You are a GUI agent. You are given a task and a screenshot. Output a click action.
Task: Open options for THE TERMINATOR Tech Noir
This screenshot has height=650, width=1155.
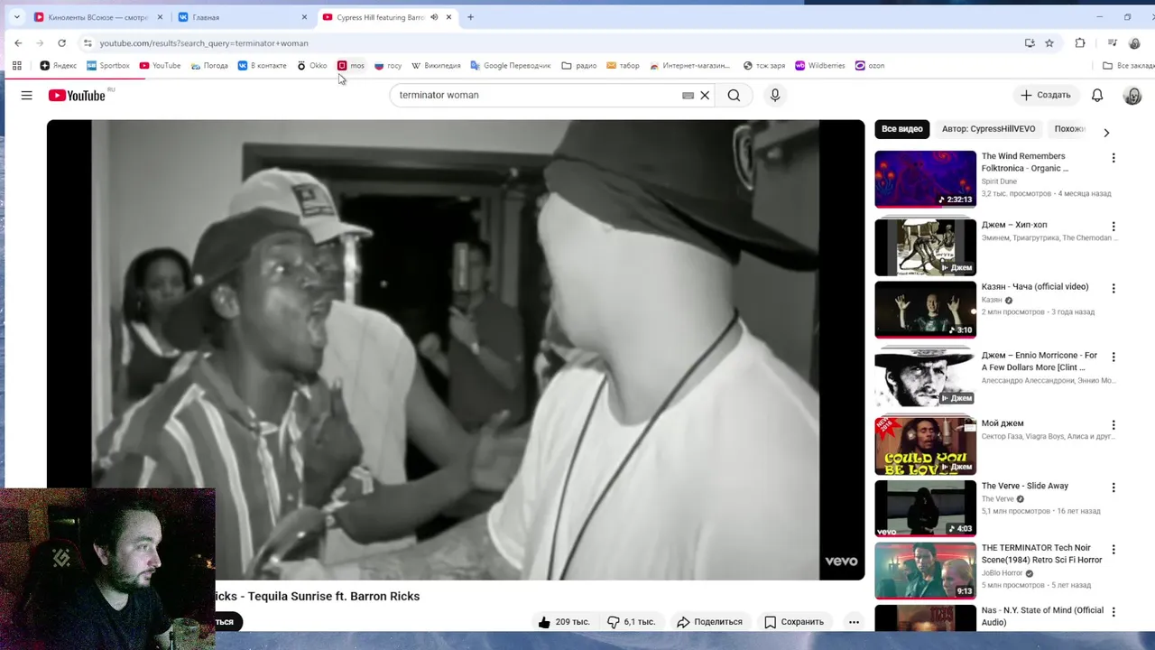[x=1113, y=550]
